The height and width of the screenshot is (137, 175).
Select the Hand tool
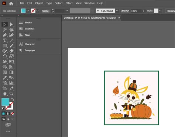(x=5, y=94)
